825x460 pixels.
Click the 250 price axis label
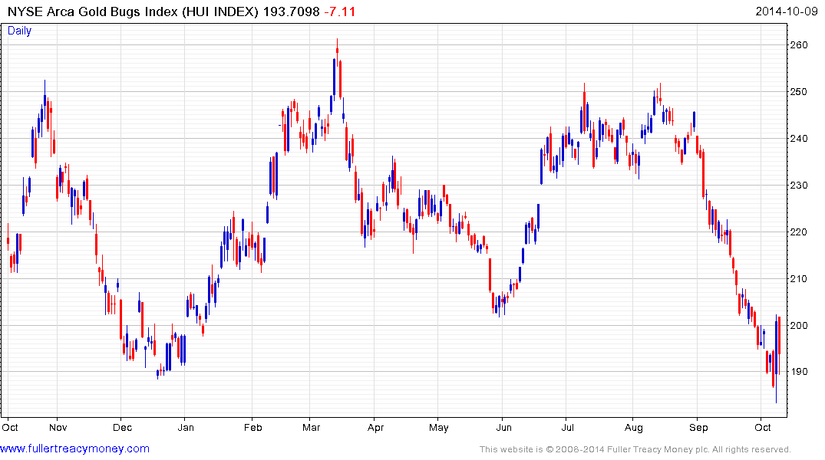(x=799, y=92)
